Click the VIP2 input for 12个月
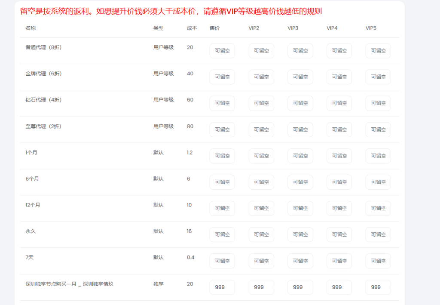This screenshot has height=305, width=440. (x=261, y=208)
